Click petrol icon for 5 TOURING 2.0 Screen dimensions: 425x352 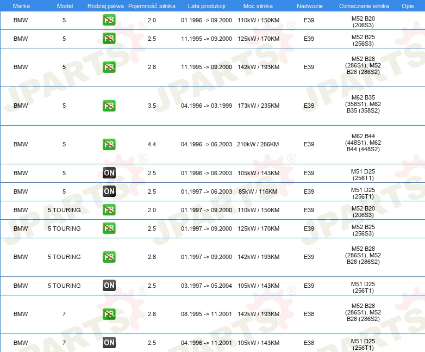(x=109, y=210)
